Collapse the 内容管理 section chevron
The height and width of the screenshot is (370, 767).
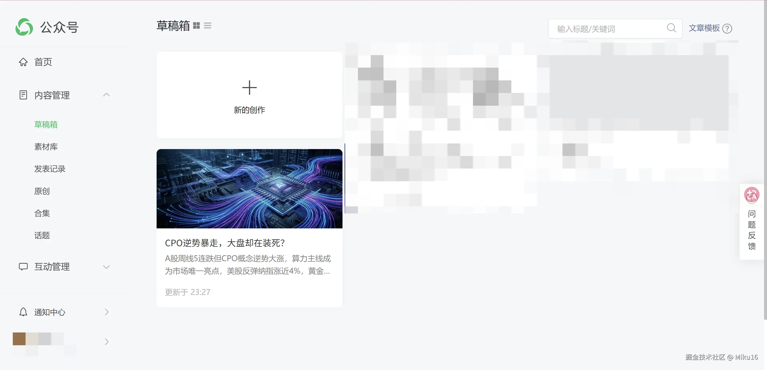click(106, 95)
